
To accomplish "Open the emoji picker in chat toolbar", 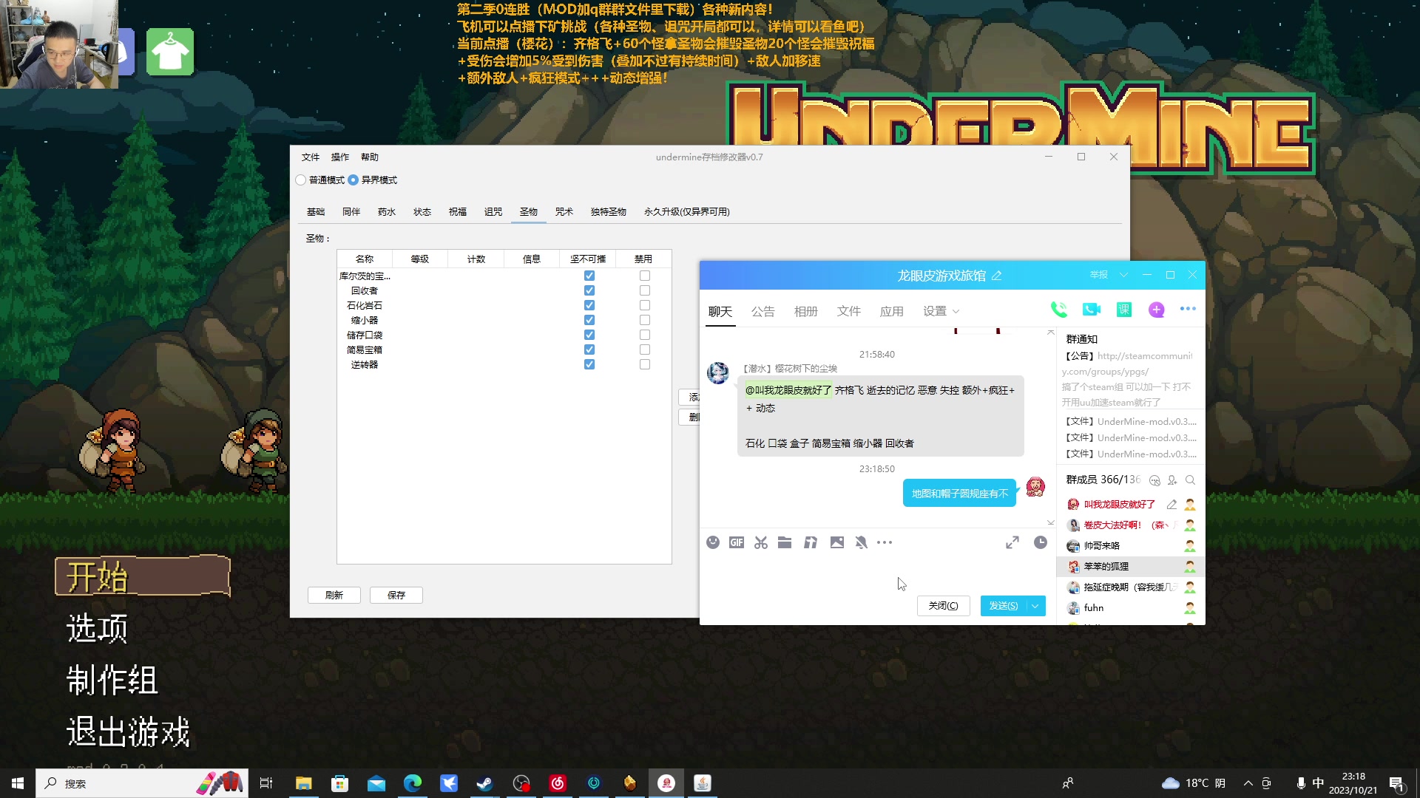I will pyautogui.click(x=713, y=542).
